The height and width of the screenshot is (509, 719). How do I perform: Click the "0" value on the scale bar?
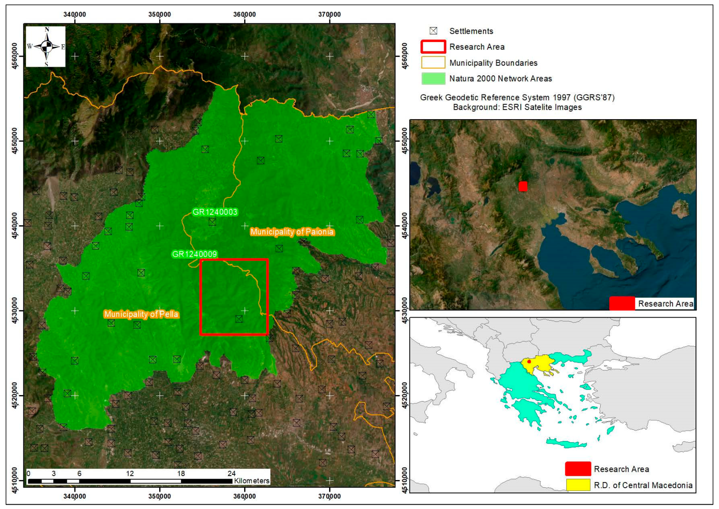29,473
